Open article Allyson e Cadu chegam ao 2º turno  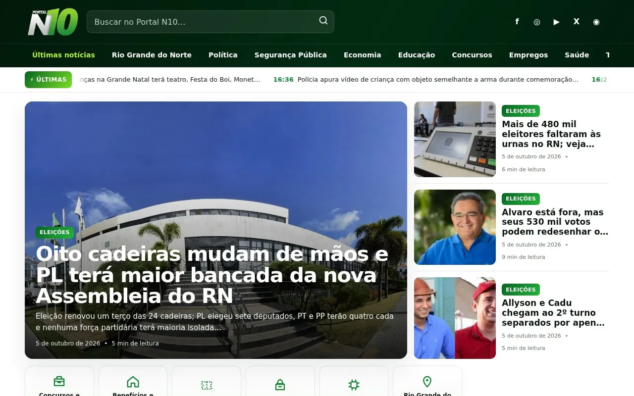coord(553,313)
